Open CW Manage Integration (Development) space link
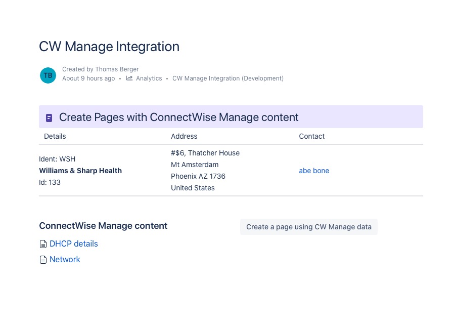This screenshot has height=324, width=455. tap(227, 78)
